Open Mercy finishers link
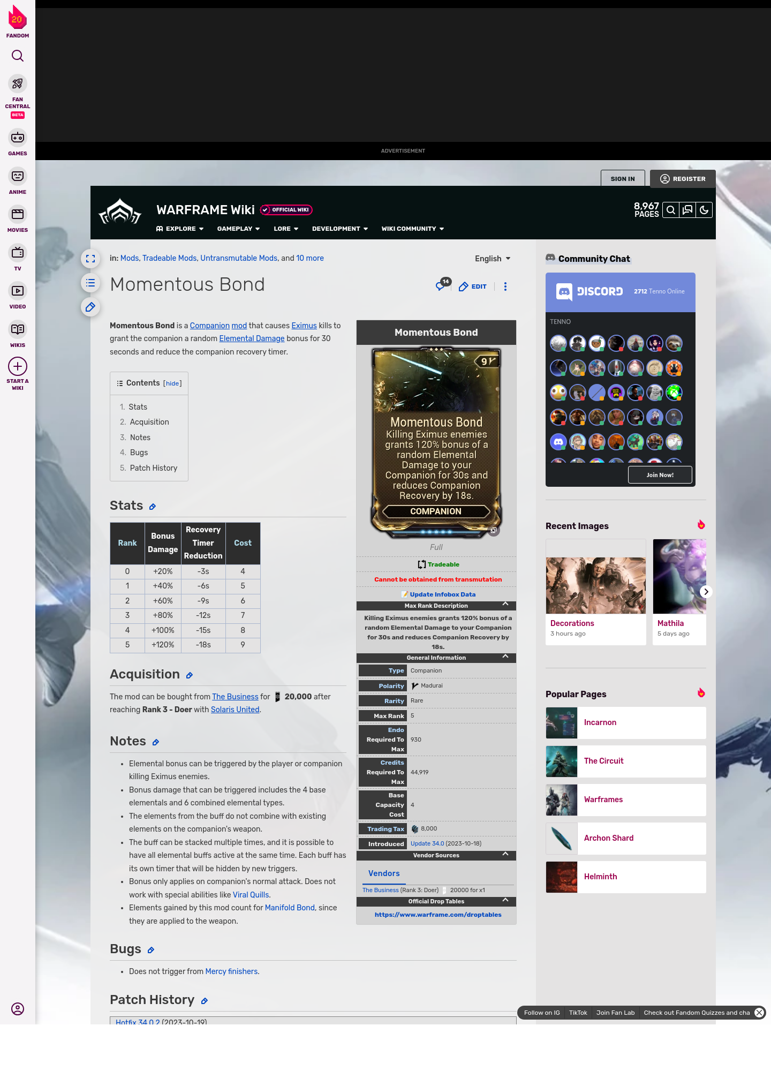Viewport: 771px width, 1071px height. (x=231, y=971)
